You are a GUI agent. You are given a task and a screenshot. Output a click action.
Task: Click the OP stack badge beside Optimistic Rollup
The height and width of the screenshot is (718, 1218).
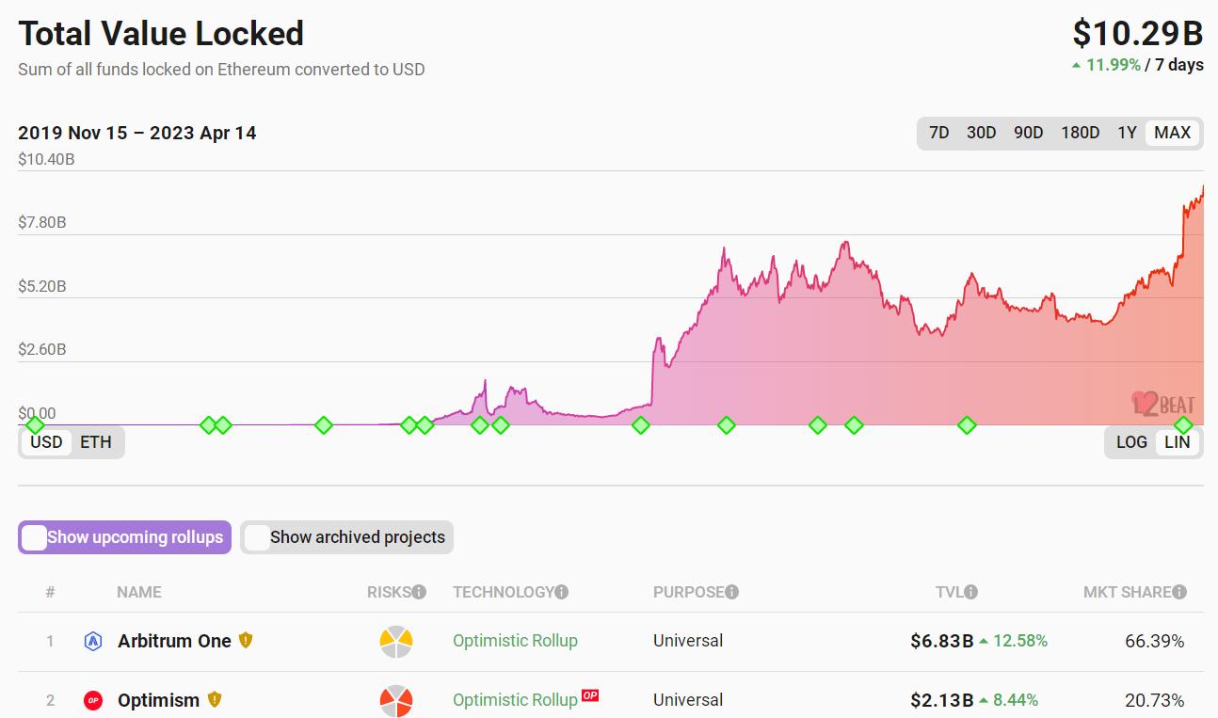(x=590, y=695)
